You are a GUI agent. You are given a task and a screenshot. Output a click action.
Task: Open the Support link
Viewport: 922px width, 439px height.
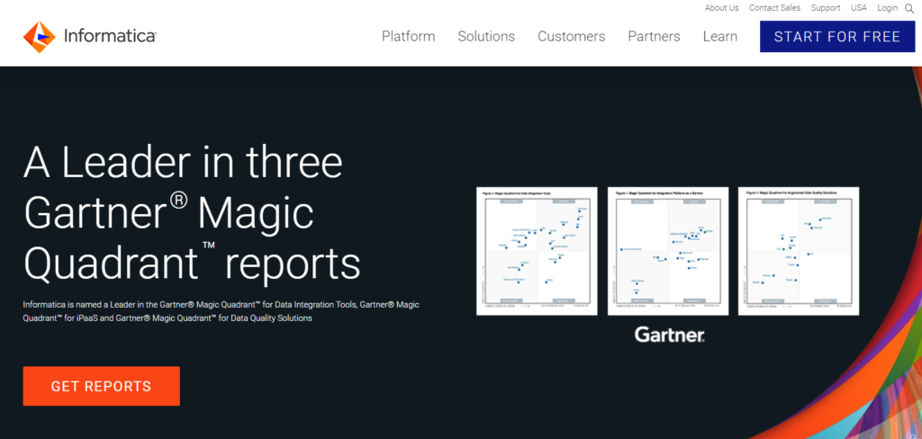826,8
